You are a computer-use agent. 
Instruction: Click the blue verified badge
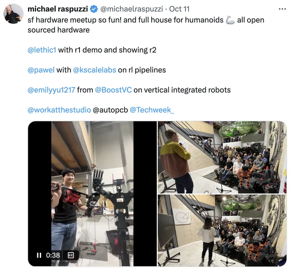pos(94,9)
